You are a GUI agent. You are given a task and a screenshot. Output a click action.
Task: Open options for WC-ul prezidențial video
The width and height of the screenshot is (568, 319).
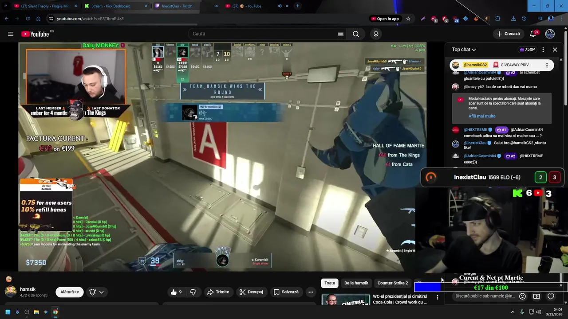click(438, 297)
